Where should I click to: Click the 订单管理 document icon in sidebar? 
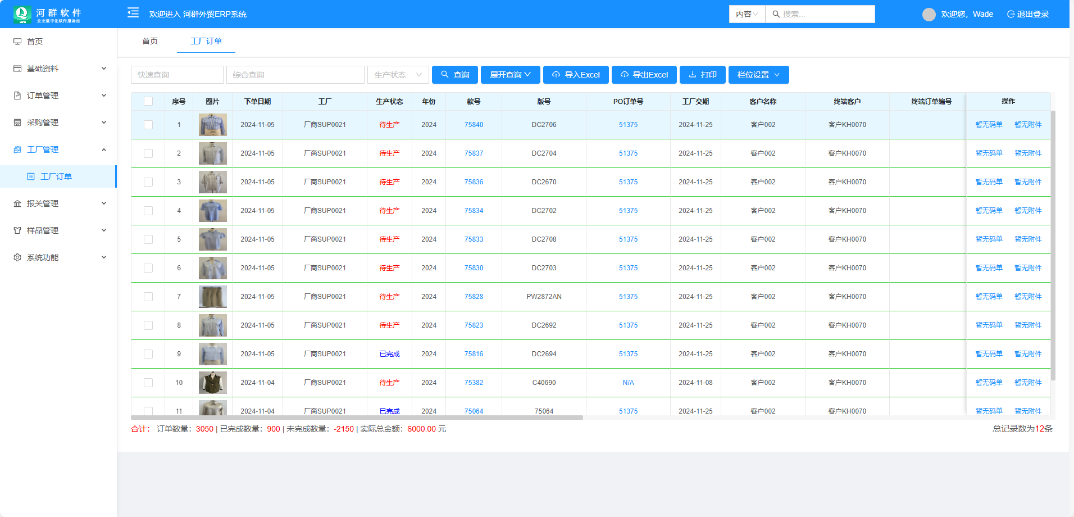(x=17, y=96)
